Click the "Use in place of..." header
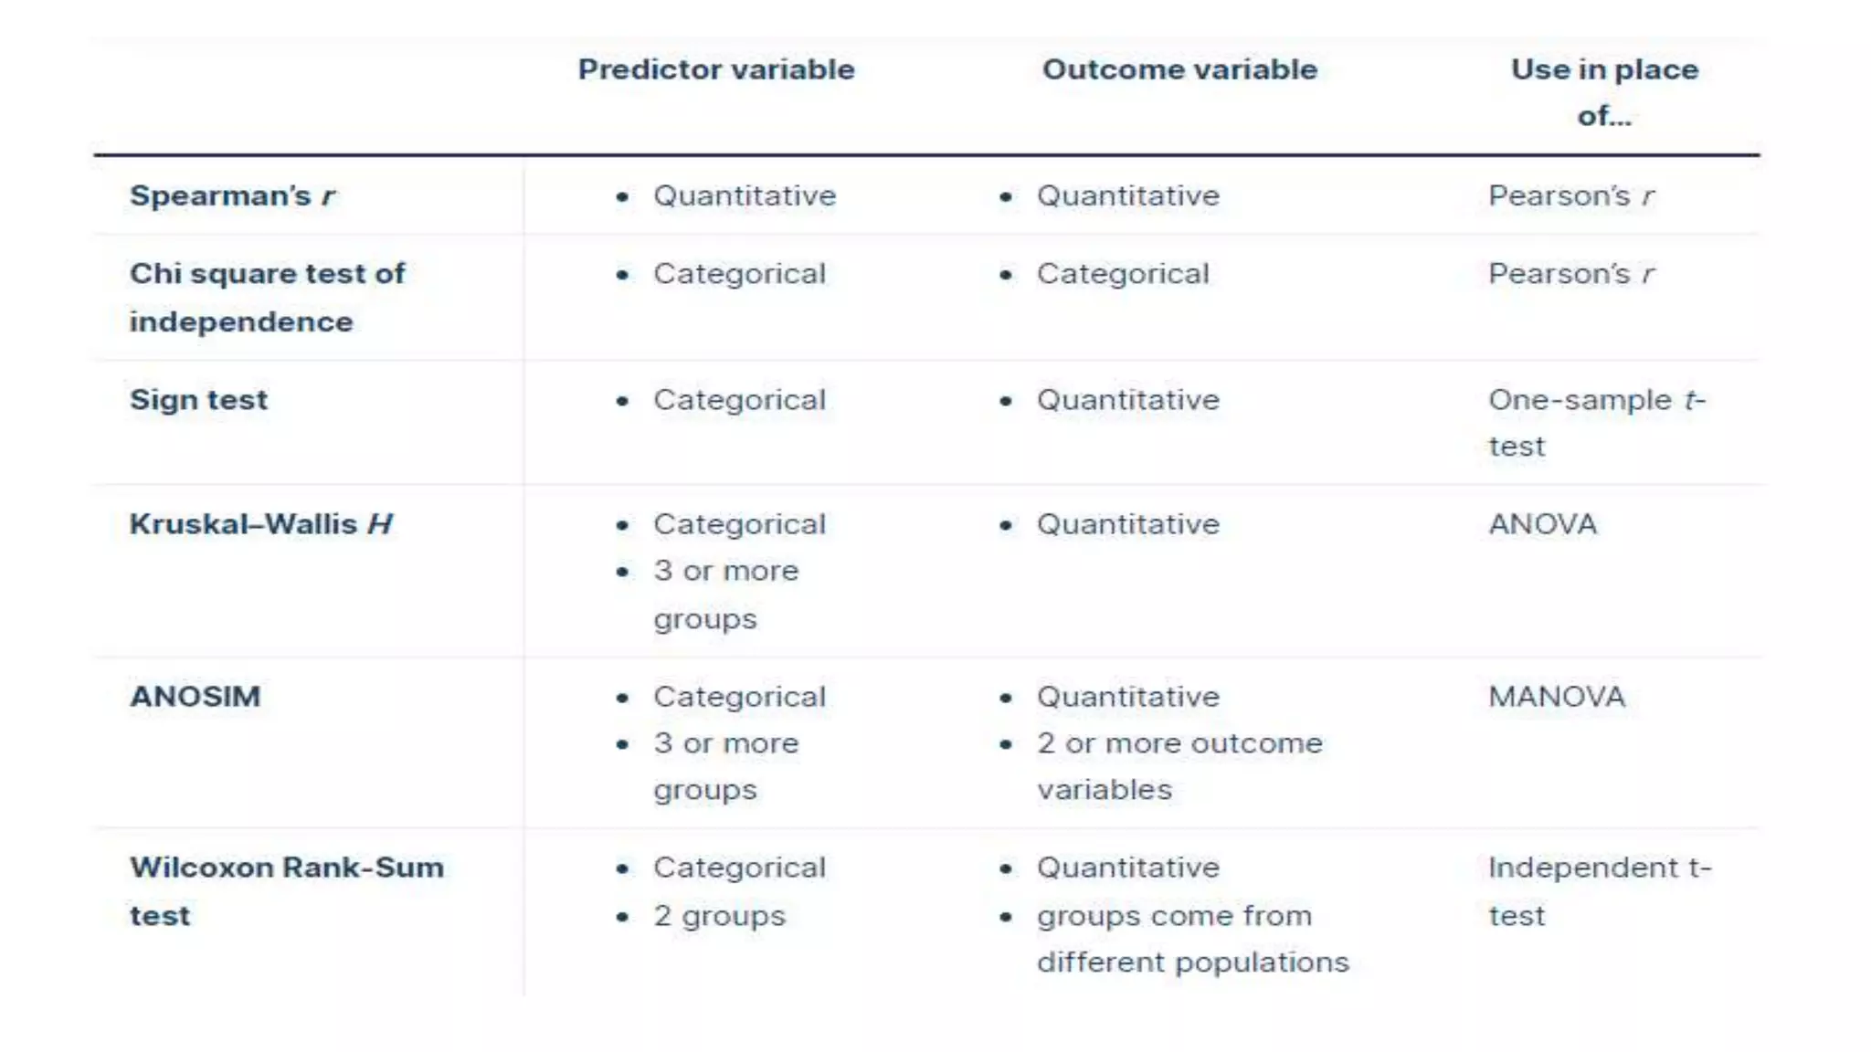 pos(1604,92)
